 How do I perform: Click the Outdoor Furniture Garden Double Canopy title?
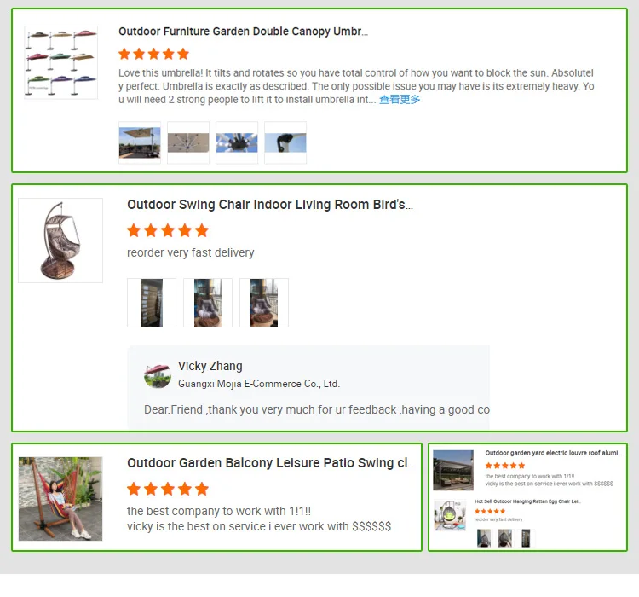point(244,32)
